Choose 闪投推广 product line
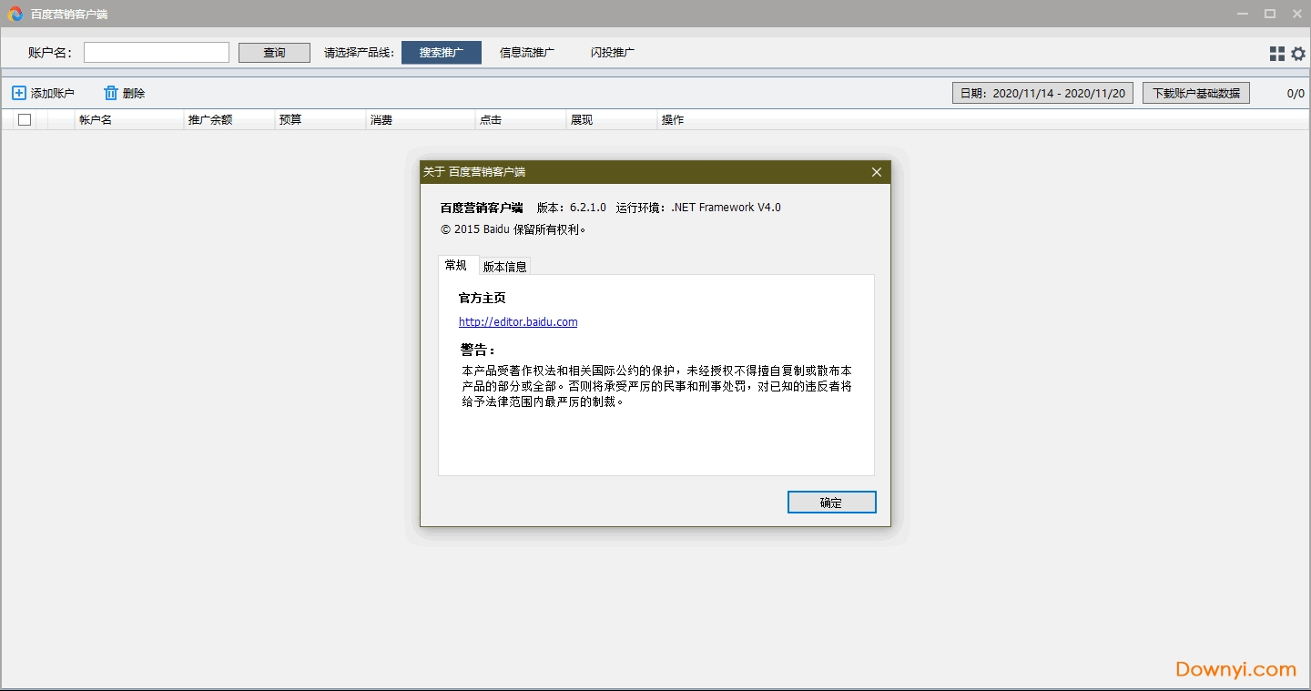The height and width of the screenshot is (691, 1311). tap(612, 53)
